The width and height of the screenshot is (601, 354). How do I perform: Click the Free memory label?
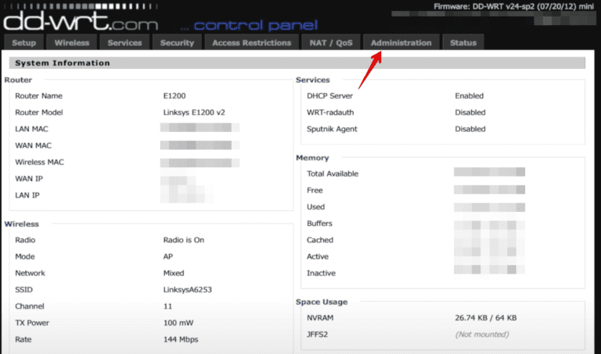click(315, 190)
